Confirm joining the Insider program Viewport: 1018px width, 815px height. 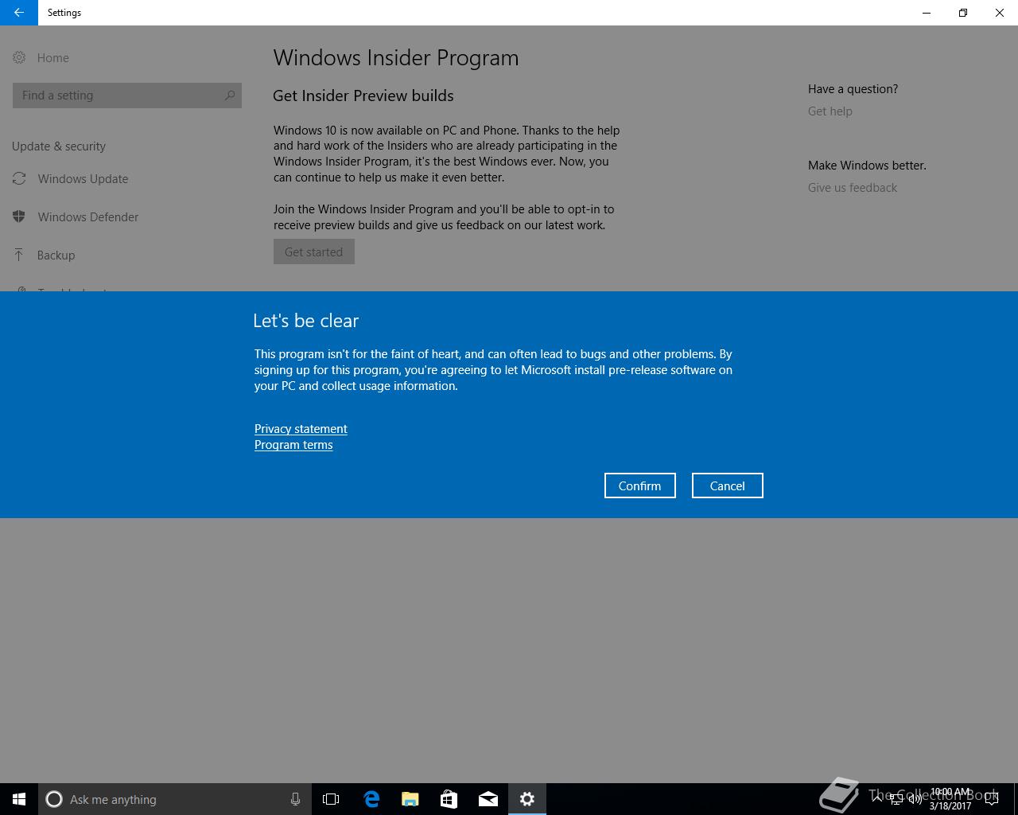tap(639, 485)
